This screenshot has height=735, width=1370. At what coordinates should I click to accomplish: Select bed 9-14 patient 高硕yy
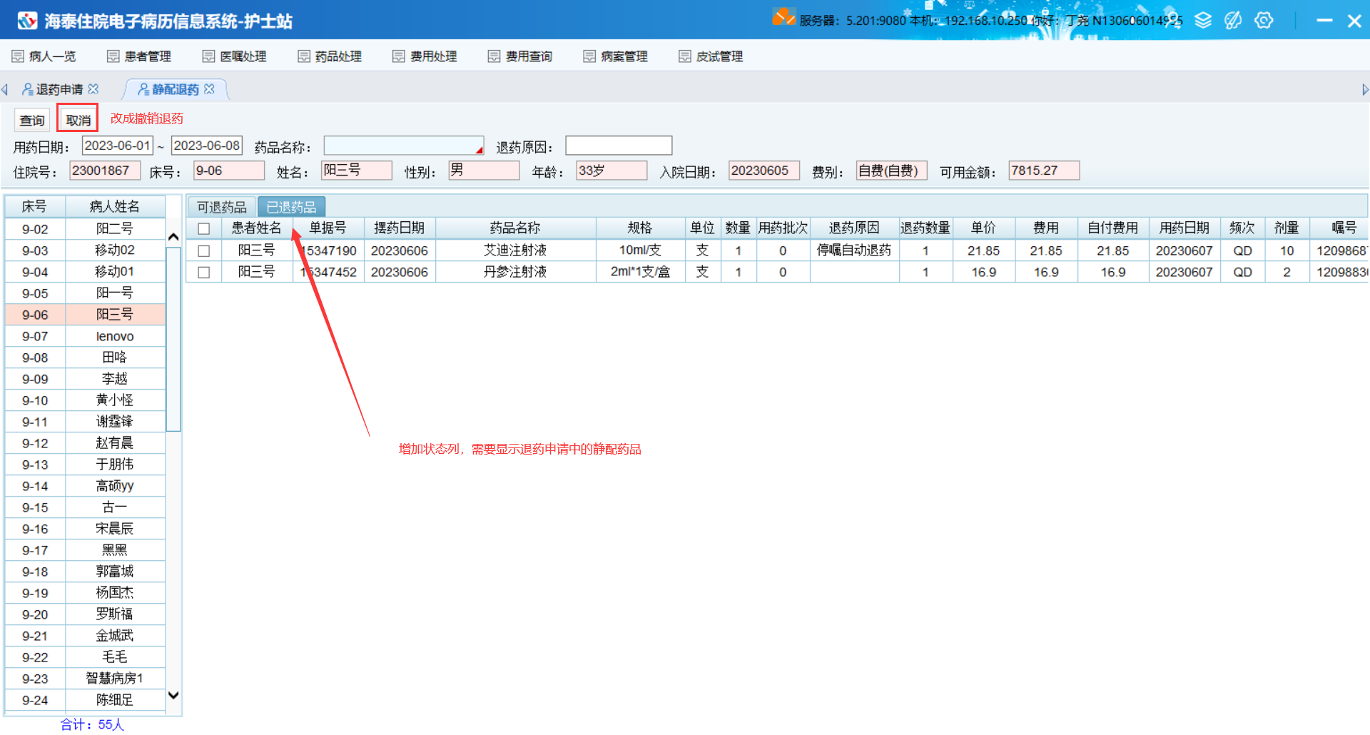tap(86, 486)
